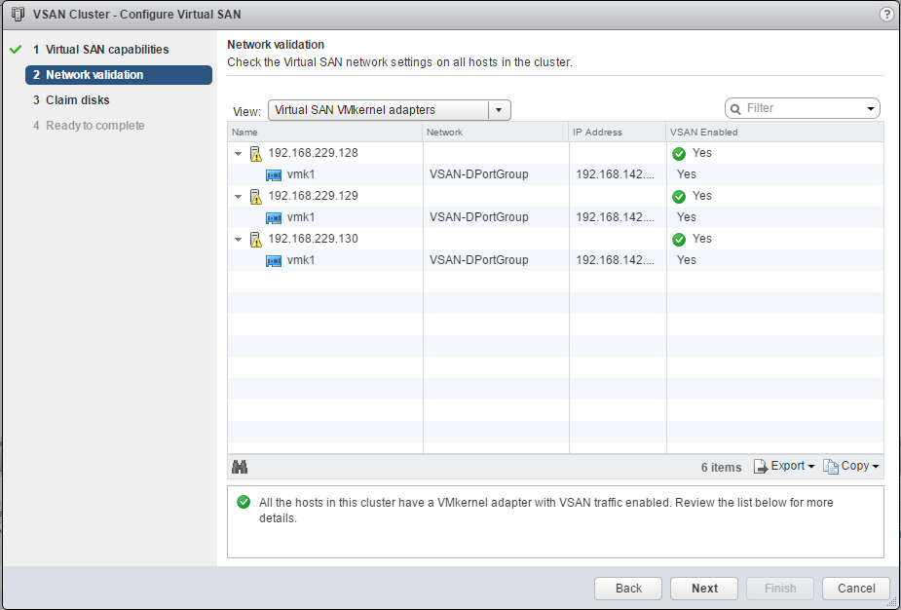Click the Copy clipboard icon
This screenshot has height=610, width=901.
830,466
